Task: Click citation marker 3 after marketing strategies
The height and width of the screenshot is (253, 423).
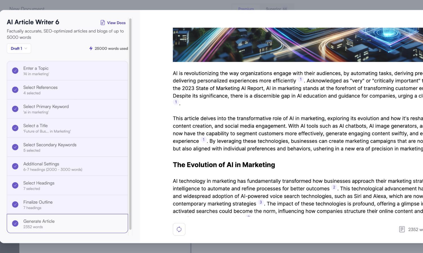Action: point(261,202)
